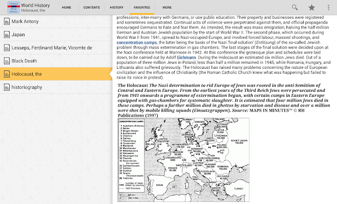Select the Holocaust, the list entry

point(56,74)
